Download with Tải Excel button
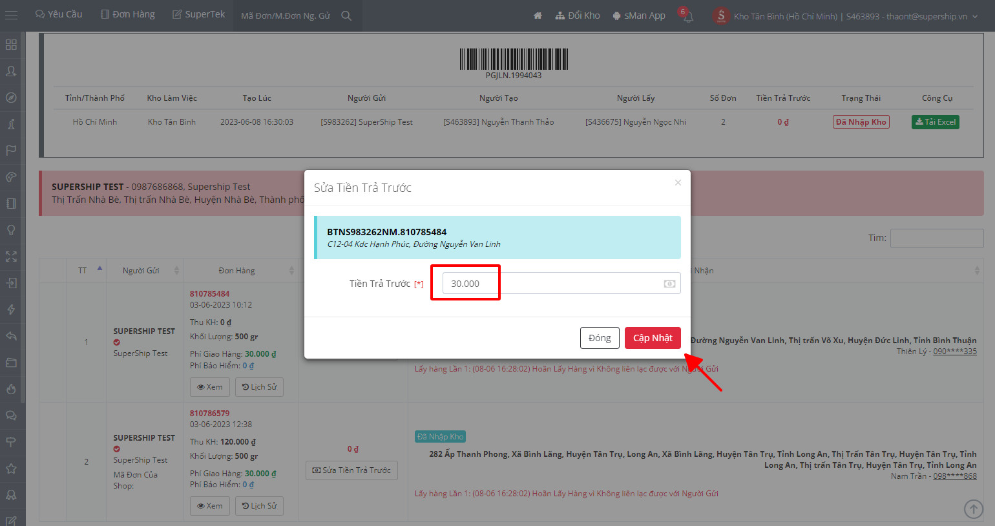Screen dimensions: 995x526 [936, 122]
